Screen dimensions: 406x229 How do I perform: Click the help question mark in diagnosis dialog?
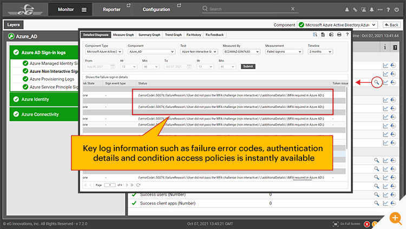[x=347, y=35]
